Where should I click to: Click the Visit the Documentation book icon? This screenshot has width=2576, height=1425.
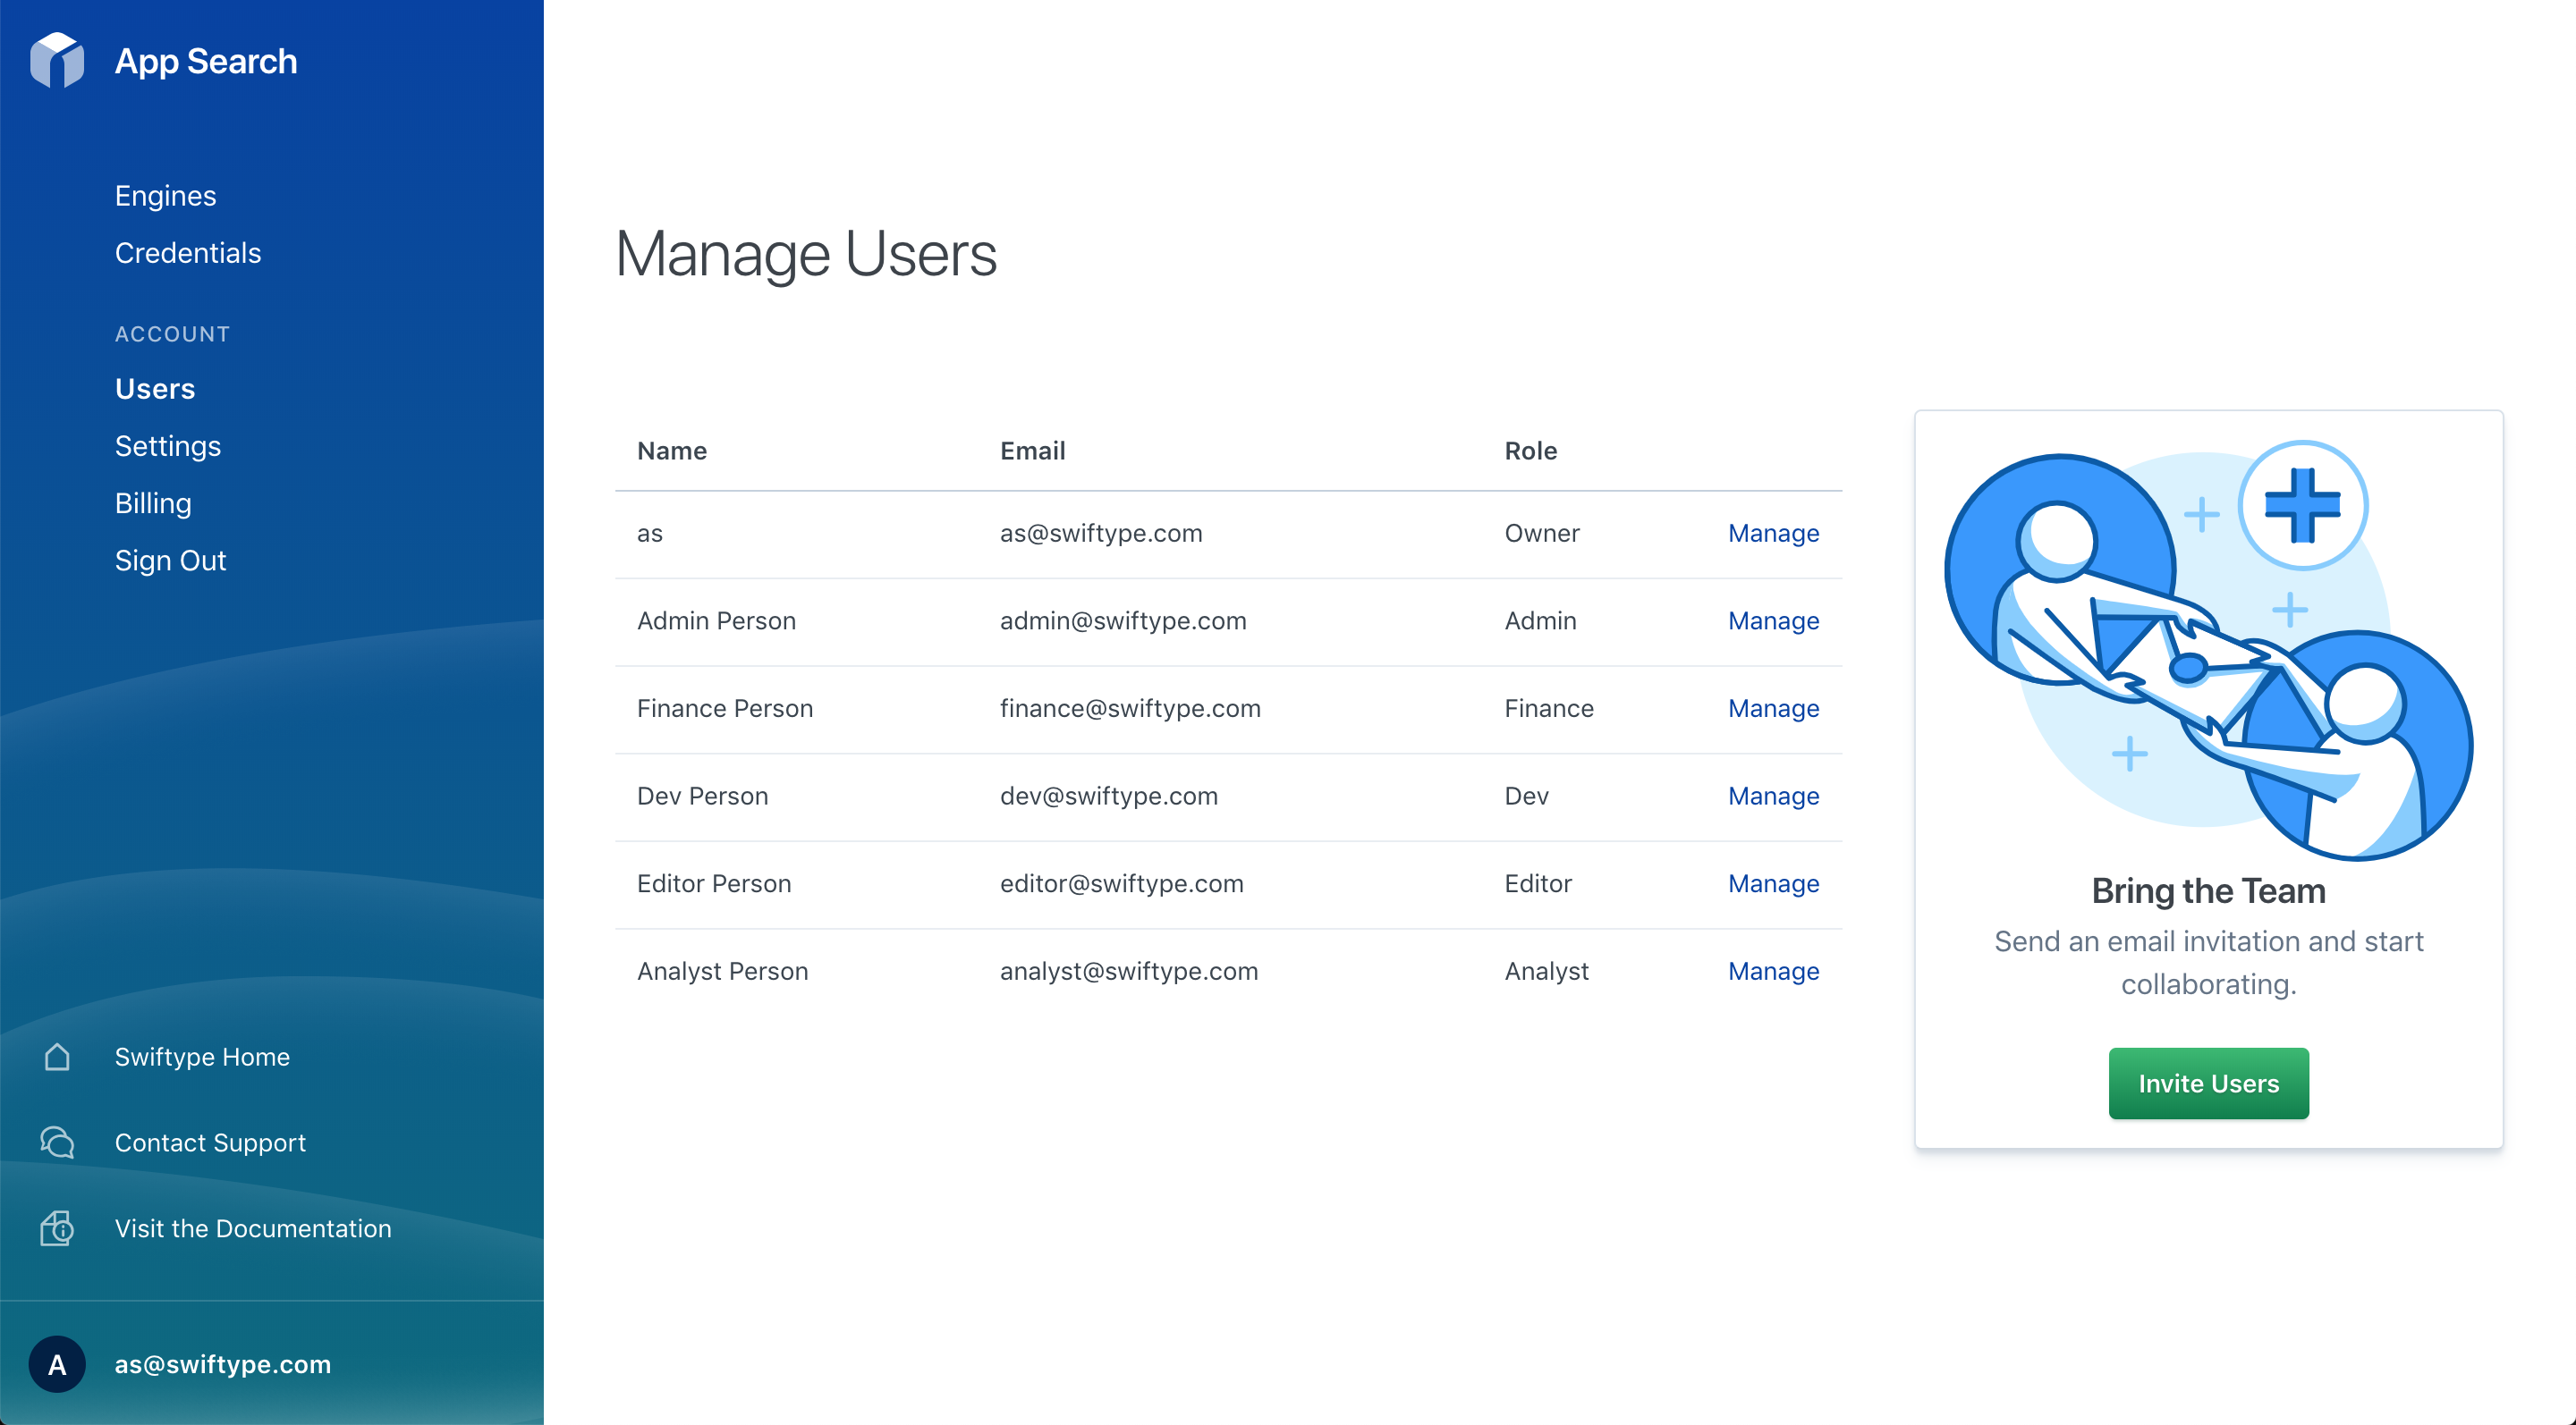point(56,1228)
